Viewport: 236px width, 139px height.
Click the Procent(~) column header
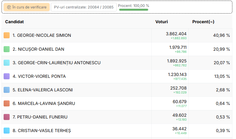[x=203, y=22]
